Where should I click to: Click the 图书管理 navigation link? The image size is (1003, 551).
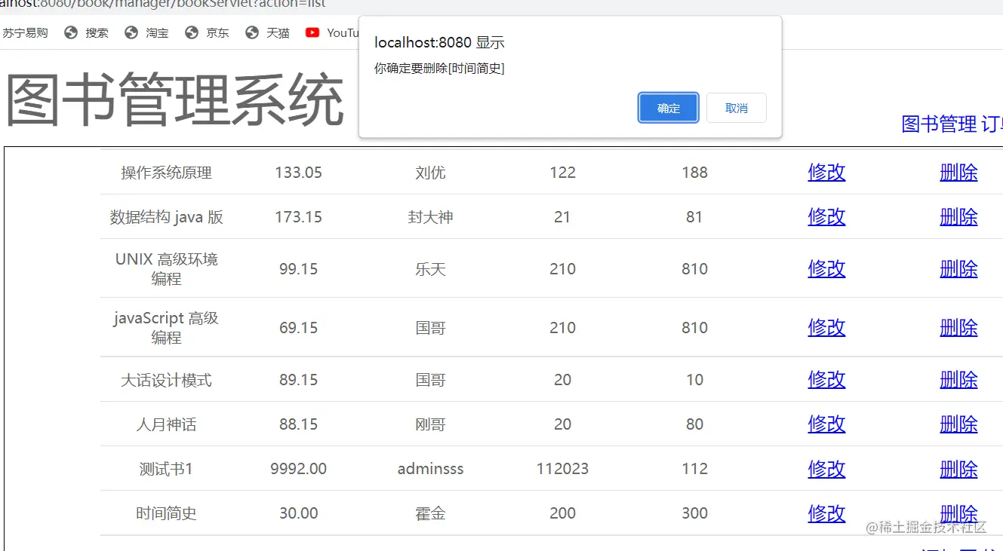(939, 124)
